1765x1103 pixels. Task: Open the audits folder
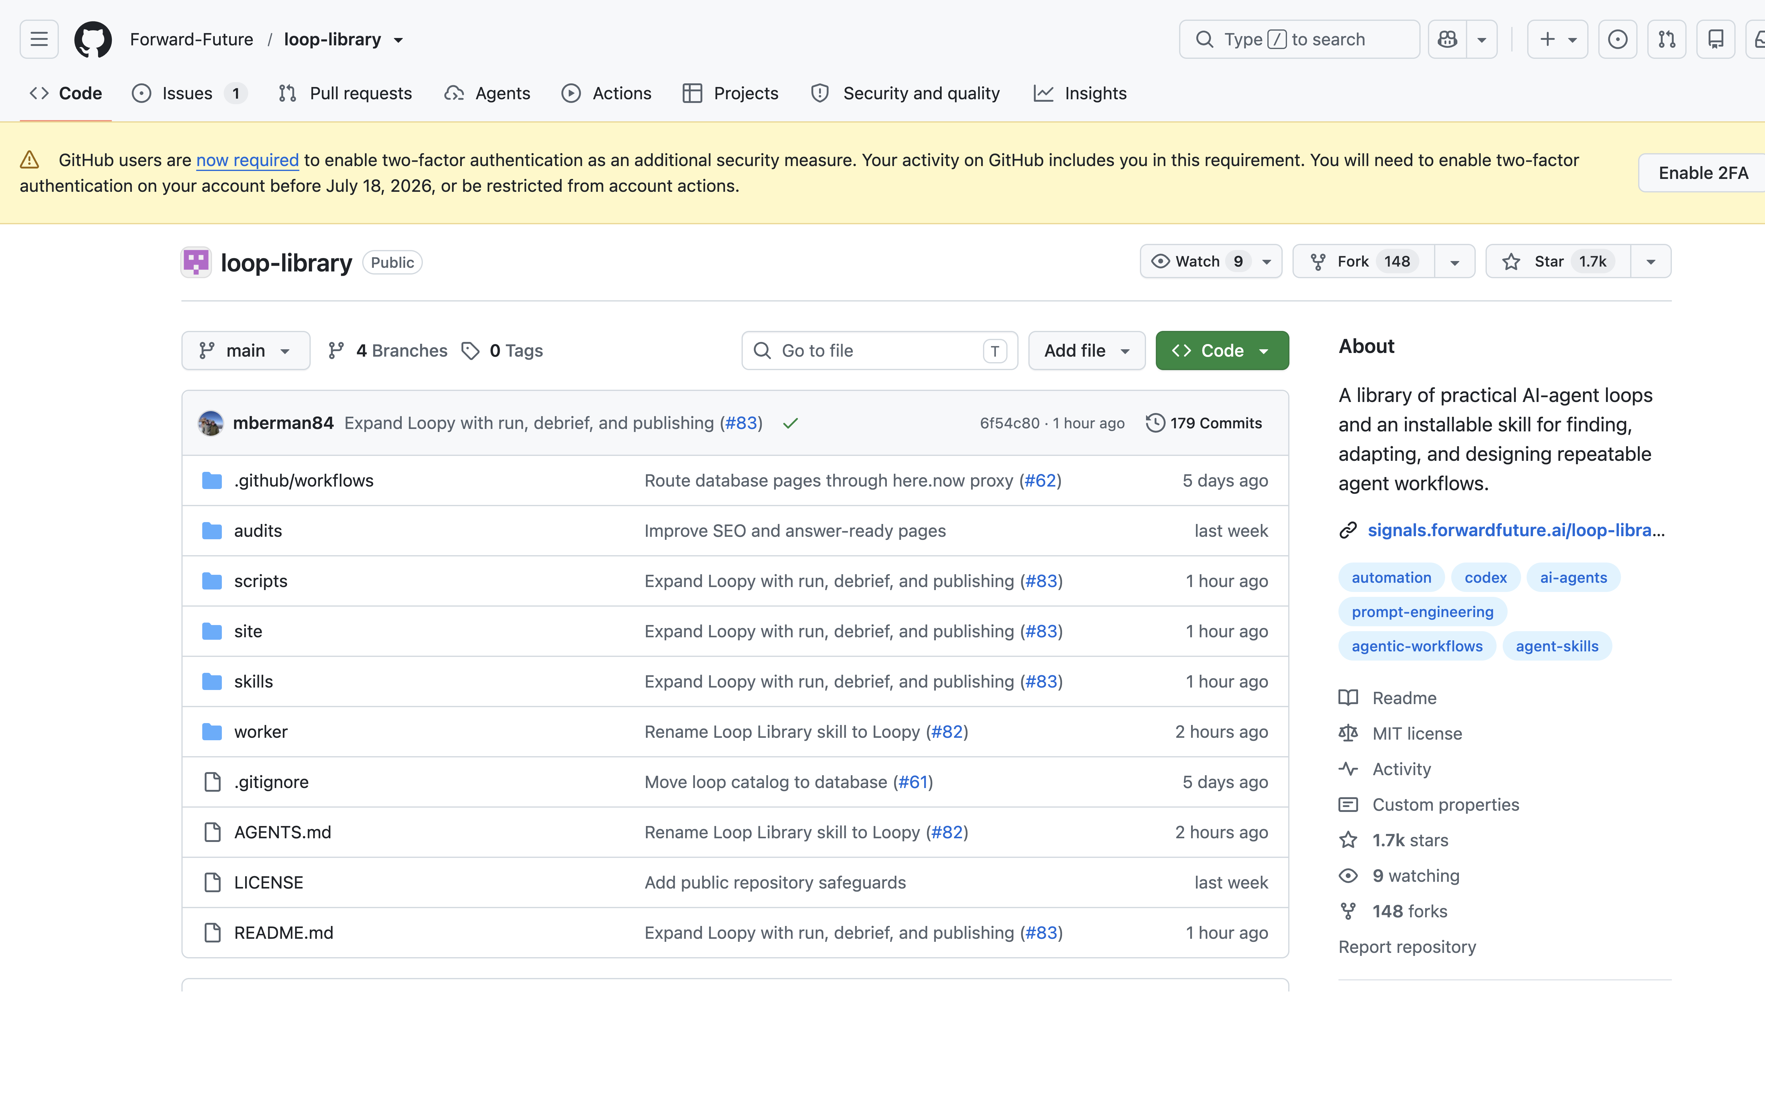[x=258, y=531]
